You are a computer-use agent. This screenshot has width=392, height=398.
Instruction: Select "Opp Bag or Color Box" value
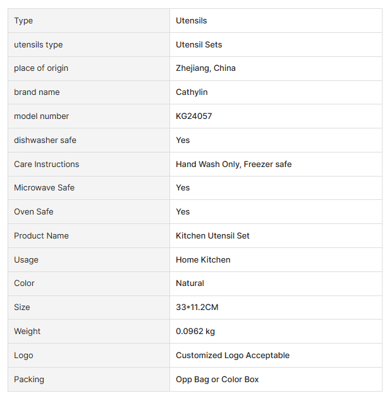pyautogui.click(x=217, y=380)
